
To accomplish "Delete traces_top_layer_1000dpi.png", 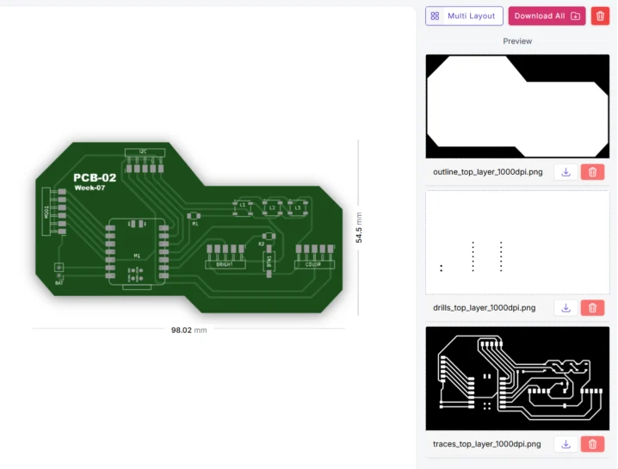I will 592,444.
